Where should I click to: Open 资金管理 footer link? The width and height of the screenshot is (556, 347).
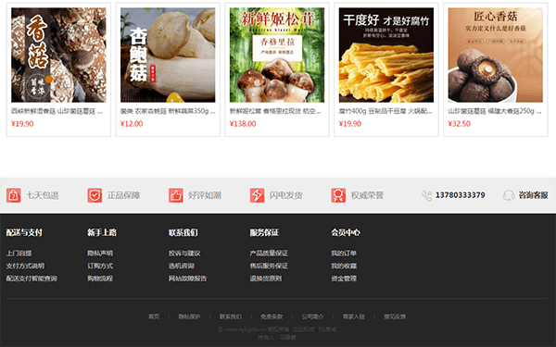click(x=344, y=279)
